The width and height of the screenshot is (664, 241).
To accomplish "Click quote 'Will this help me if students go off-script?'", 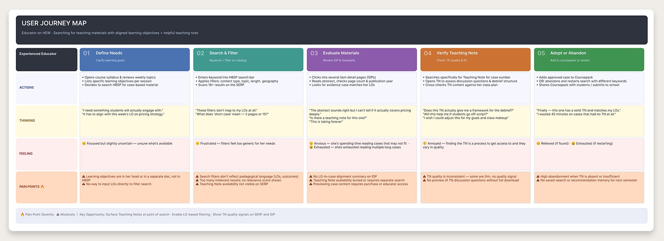I will 455,114.
